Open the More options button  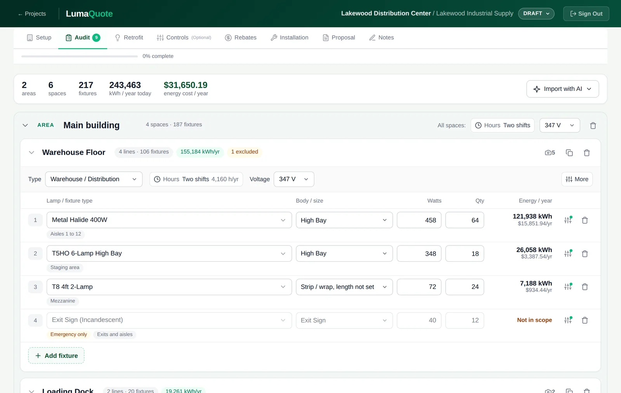pyautogui.click(x=577, y=179)
